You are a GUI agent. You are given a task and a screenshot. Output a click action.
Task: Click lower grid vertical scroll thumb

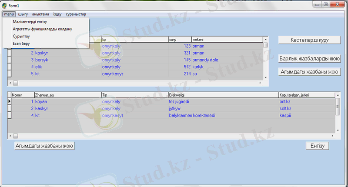(x=338, y=107)
